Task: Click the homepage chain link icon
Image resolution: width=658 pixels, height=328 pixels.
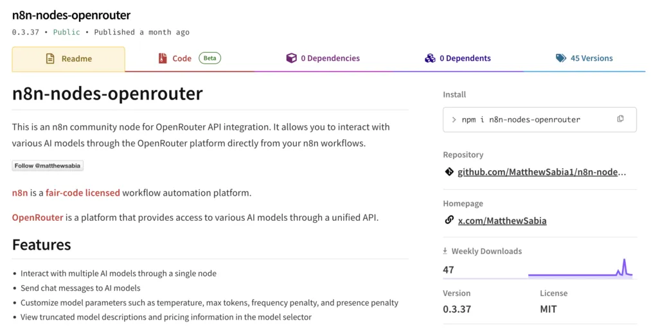Action: tap(449, 220)
